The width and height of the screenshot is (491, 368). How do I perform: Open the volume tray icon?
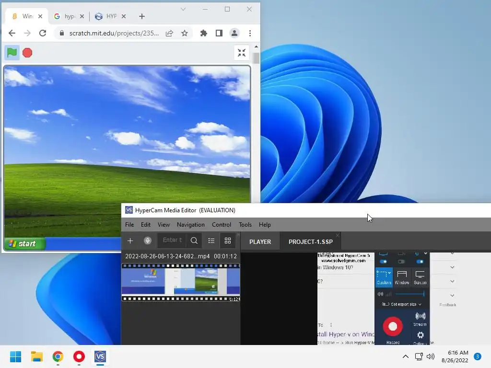tap(431, 356)
